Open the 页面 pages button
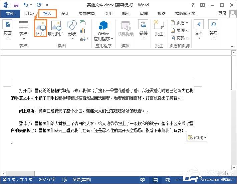Viewport: 237px width, 184px height. [x=8, y=30]
